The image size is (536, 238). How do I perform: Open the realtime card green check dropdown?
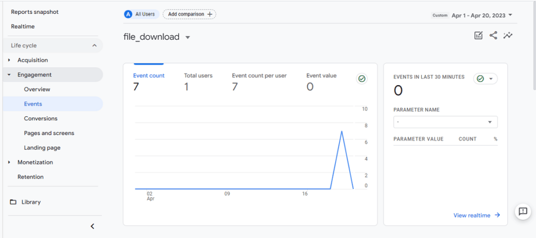(x=485, y=79)
